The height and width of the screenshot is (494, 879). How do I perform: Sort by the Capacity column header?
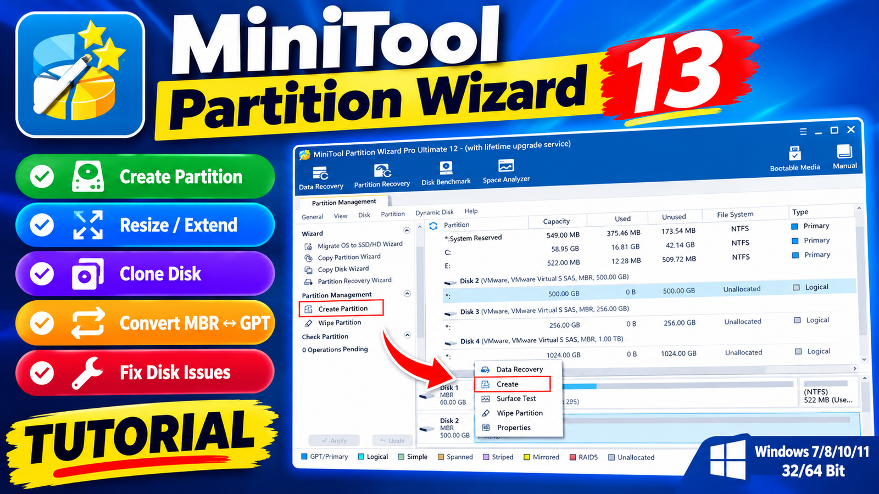(x=557, y=221)
